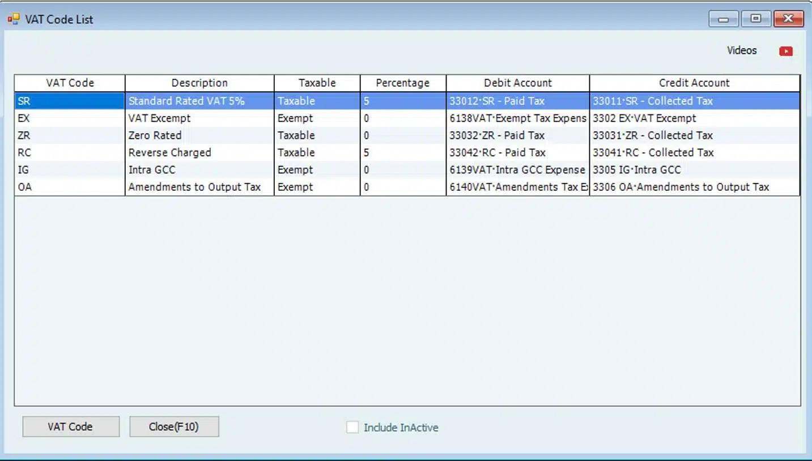Click VAT Excempt description cell
This screenshot has height=461, width=812.
199,118
